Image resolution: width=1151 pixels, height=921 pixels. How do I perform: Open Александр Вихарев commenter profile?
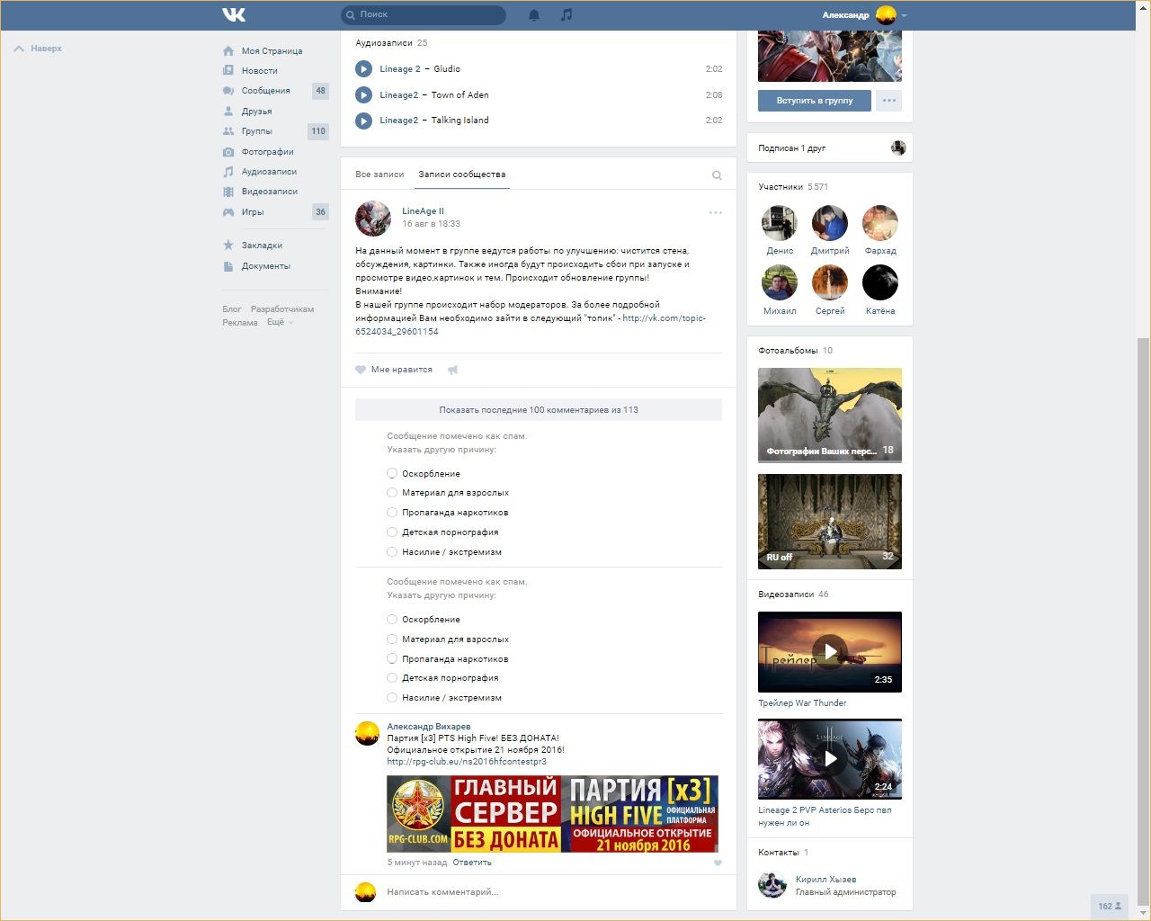[429, 726]
